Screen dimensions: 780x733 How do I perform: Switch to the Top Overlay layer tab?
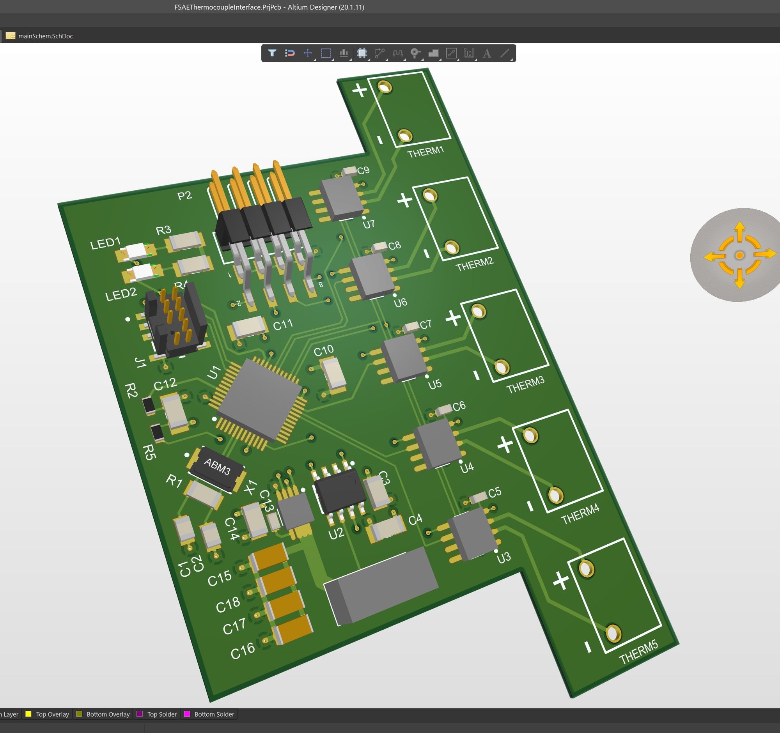point(47,714)
